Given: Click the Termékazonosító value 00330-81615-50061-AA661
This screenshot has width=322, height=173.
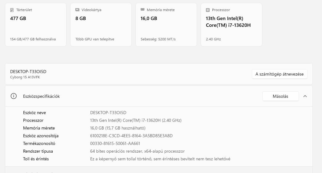Looking at the screenshot, I should (115, 143).
